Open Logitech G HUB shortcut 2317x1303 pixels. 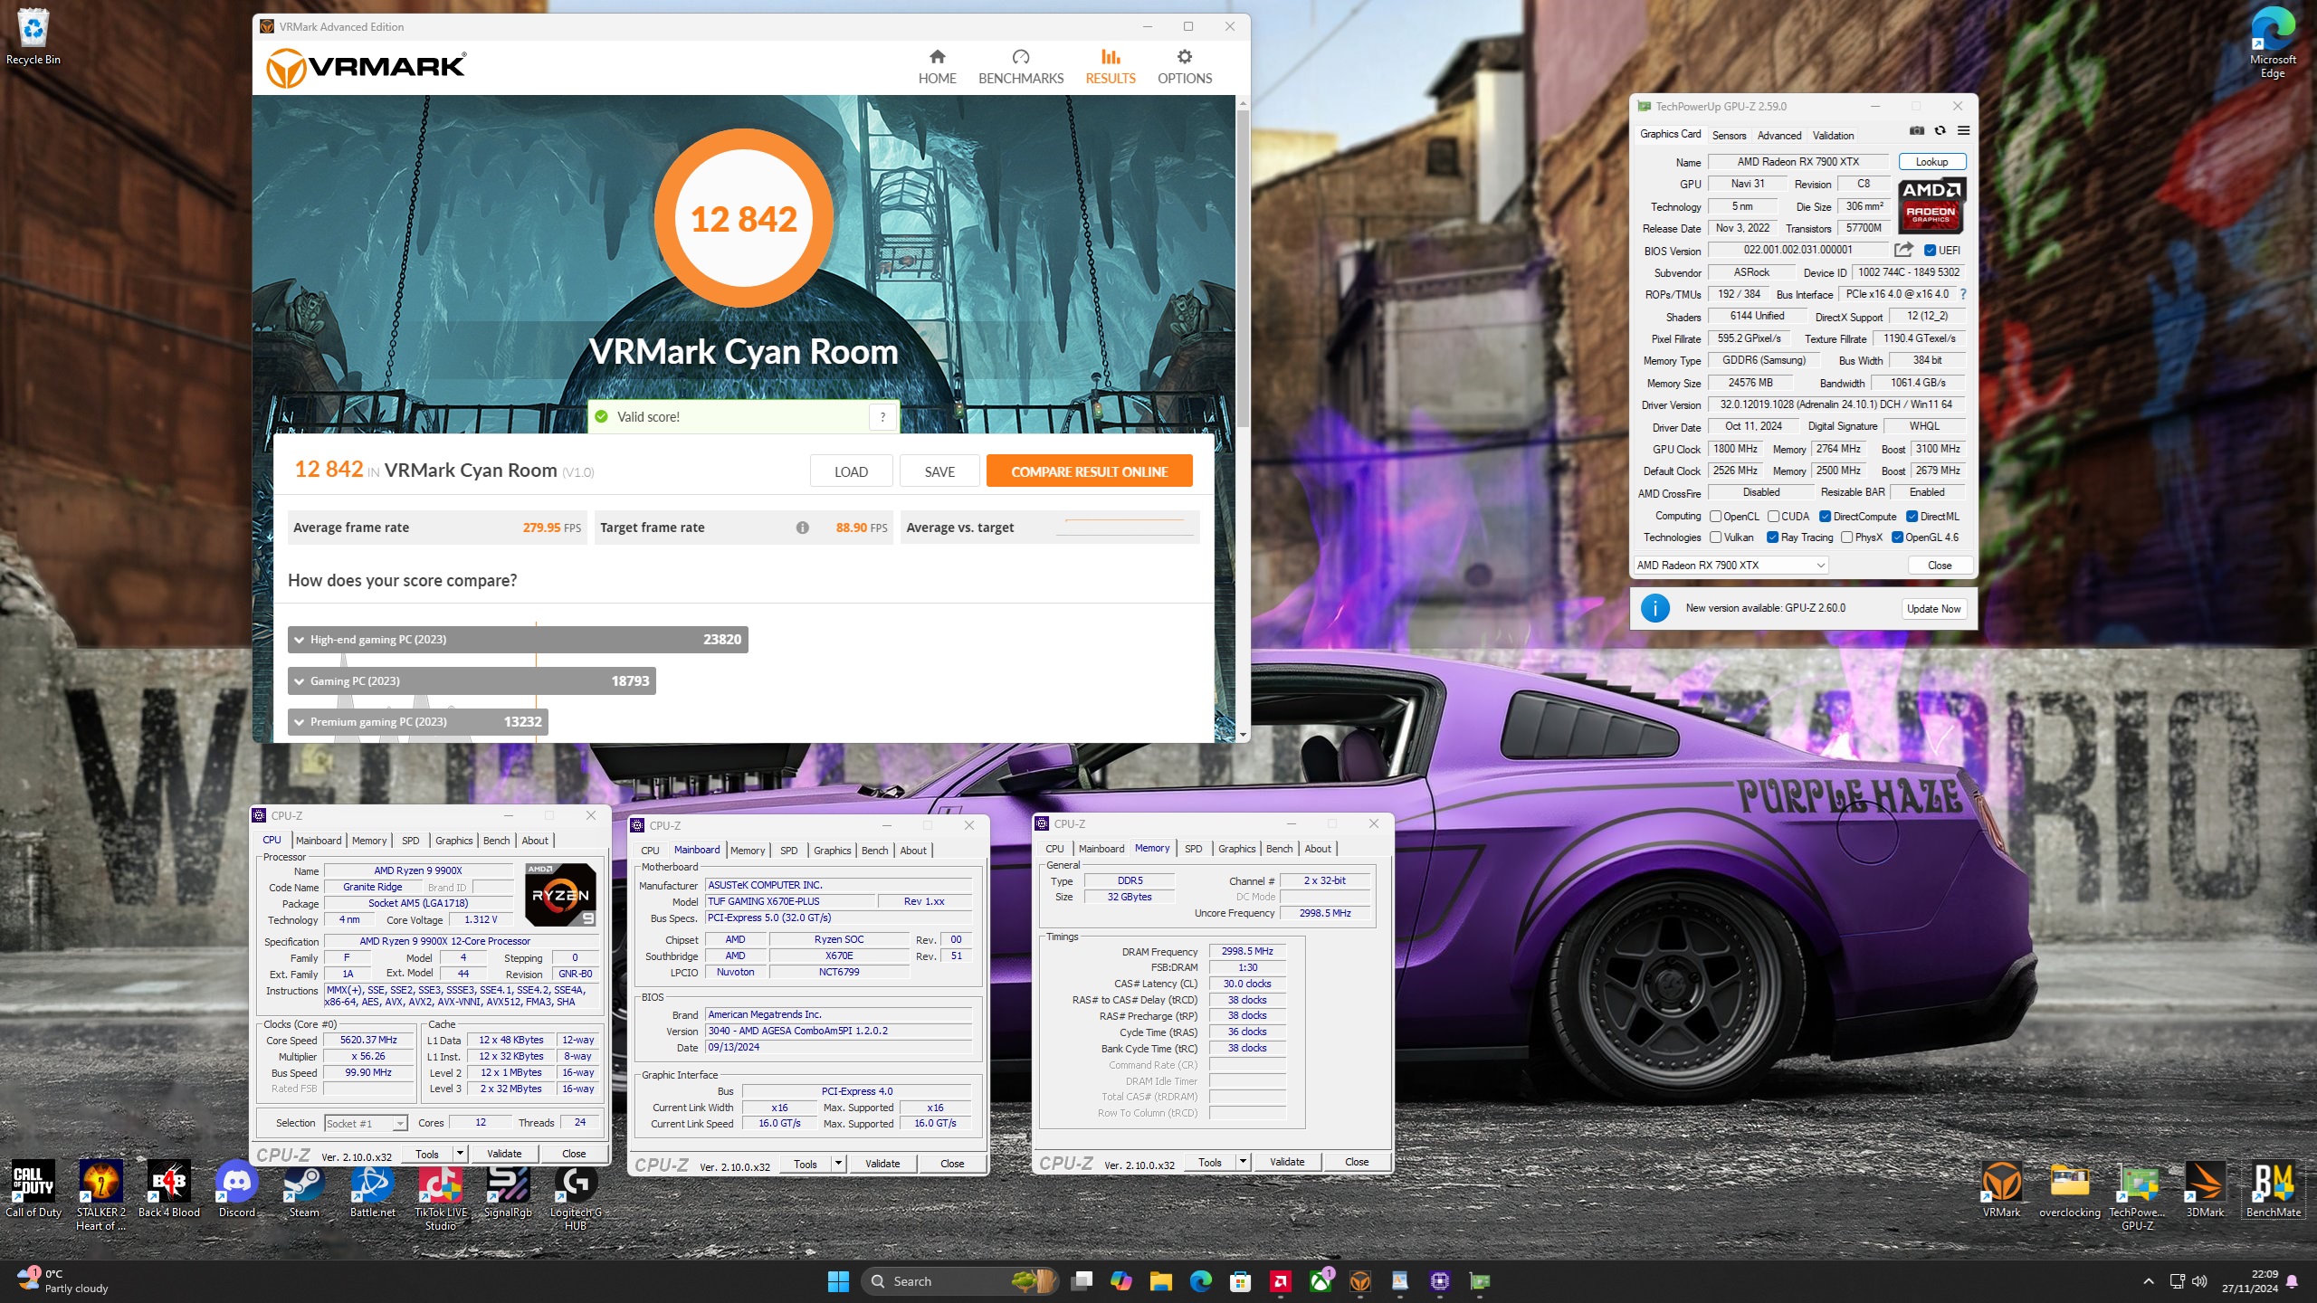pos(576,1195)
